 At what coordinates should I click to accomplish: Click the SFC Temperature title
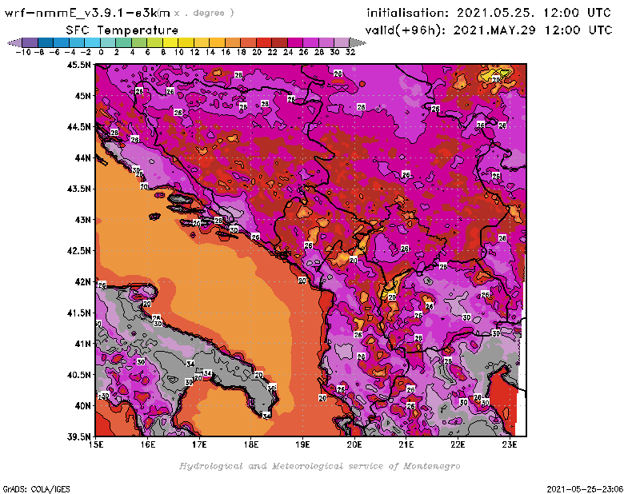click(130, 30)
